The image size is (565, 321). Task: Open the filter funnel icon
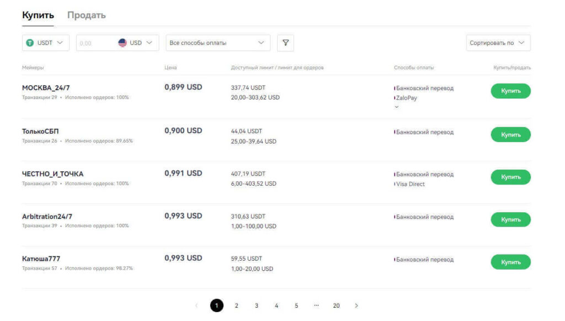pos(285,42)
